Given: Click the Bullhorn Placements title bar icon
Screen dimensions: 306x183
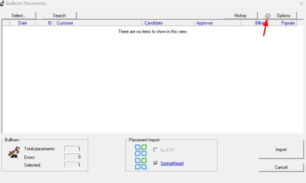Looking at the screenshot, I should coord(3,3).
